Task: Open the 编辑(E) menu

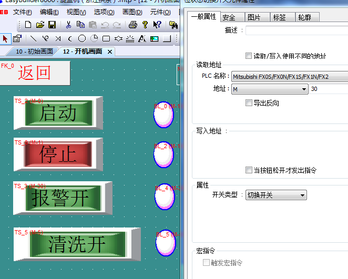Action: click(49, 12)
